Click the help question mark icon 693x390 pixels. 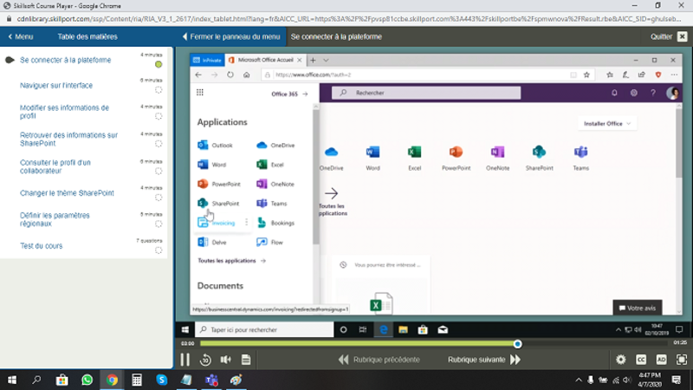point(653,93)
